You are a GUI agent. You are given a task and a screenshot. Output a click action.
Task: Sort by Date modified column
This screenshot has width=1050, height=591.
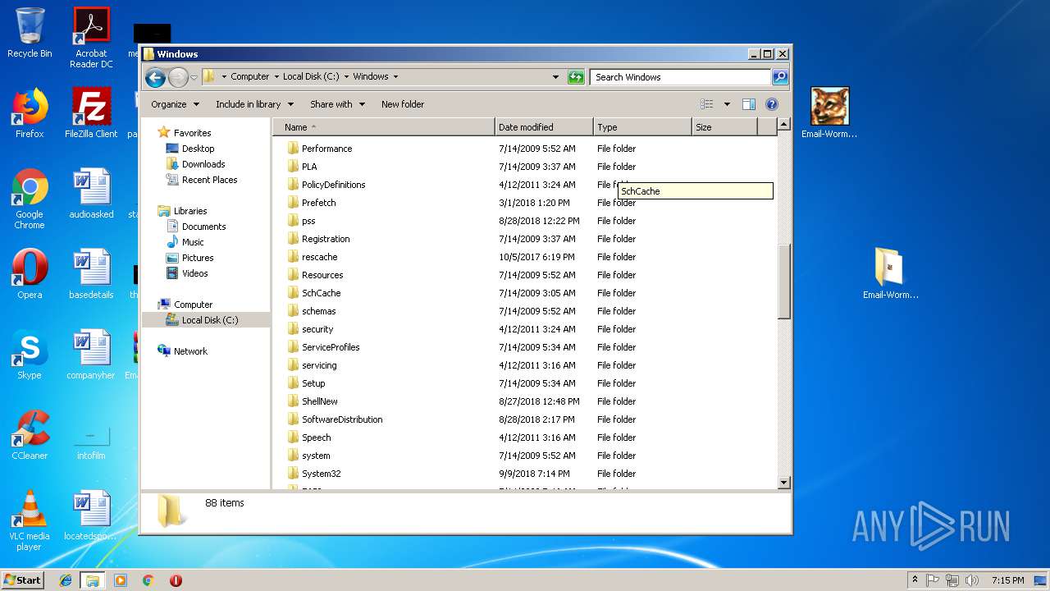click(x=544, y=127)
